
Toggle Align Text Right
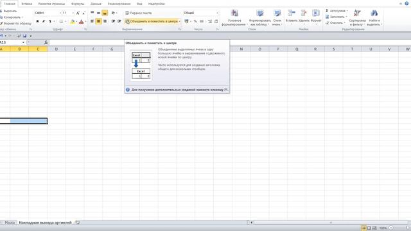105,21
